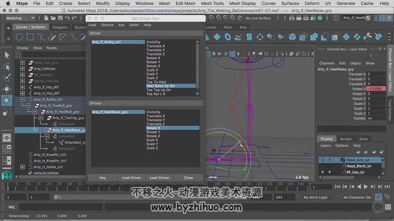Click the redo arrow icon

(74, 18)
